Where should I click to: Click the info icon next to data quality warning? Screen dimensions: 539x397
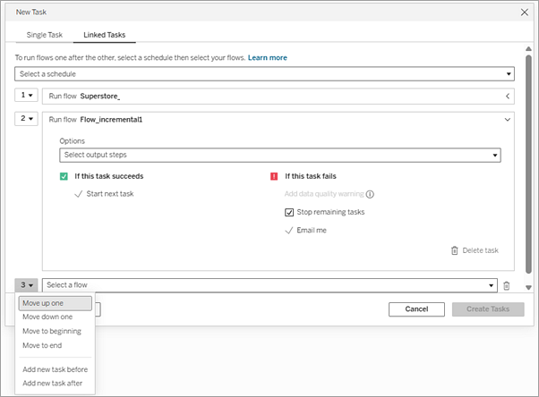click(370, 194)
